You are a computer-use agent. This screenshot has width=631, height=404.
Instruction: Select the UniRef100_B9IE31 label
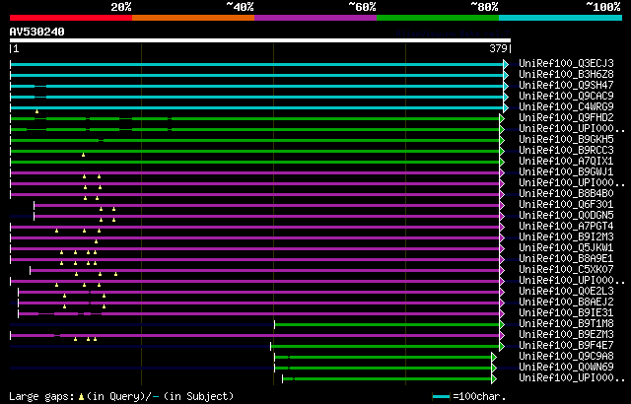[566, 313]
